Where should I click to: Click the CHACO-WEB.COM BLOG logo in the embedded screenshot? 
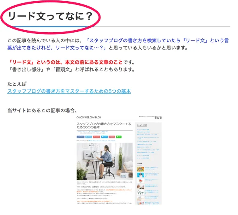click(88, 118)
